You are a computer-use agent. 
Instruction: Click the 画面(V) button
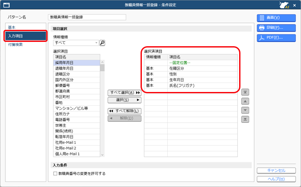(x=276, y=18)
